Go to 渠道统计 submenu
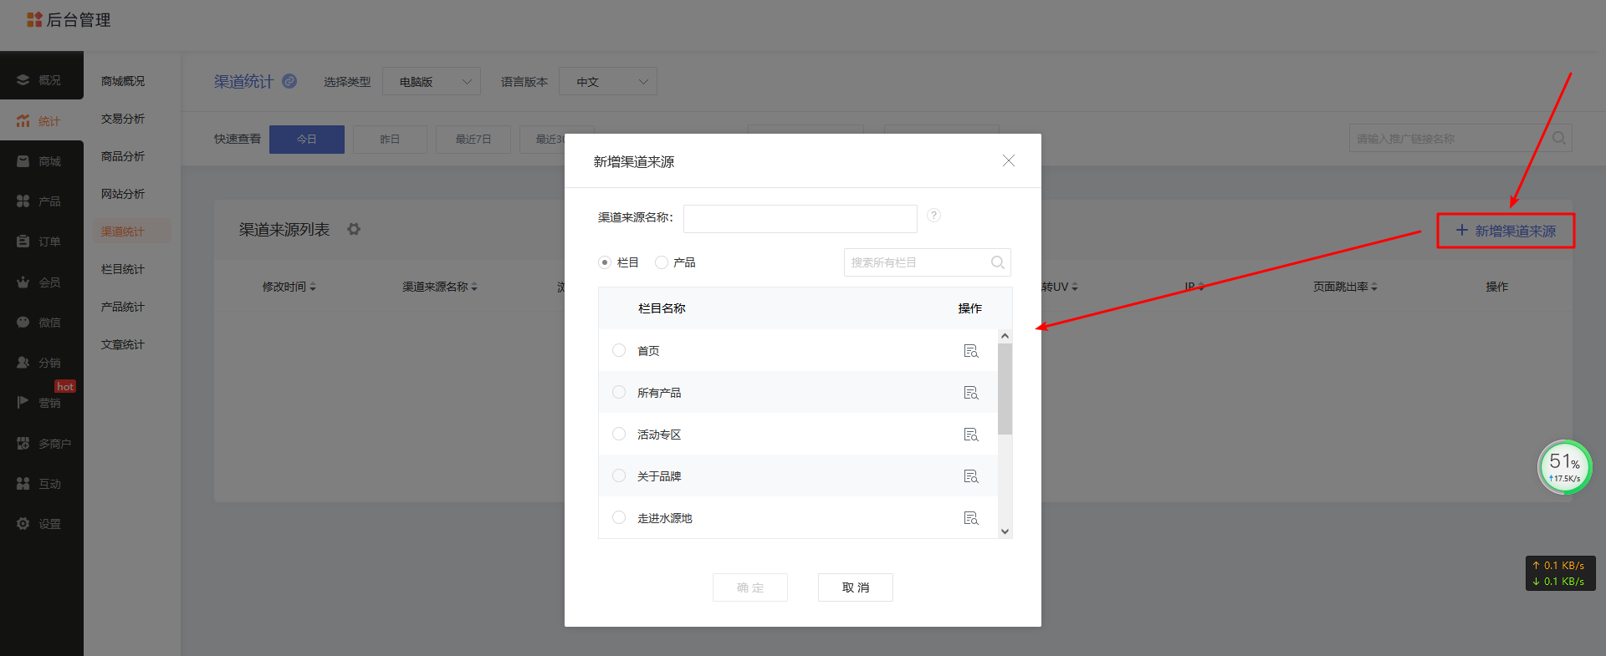 123,231
